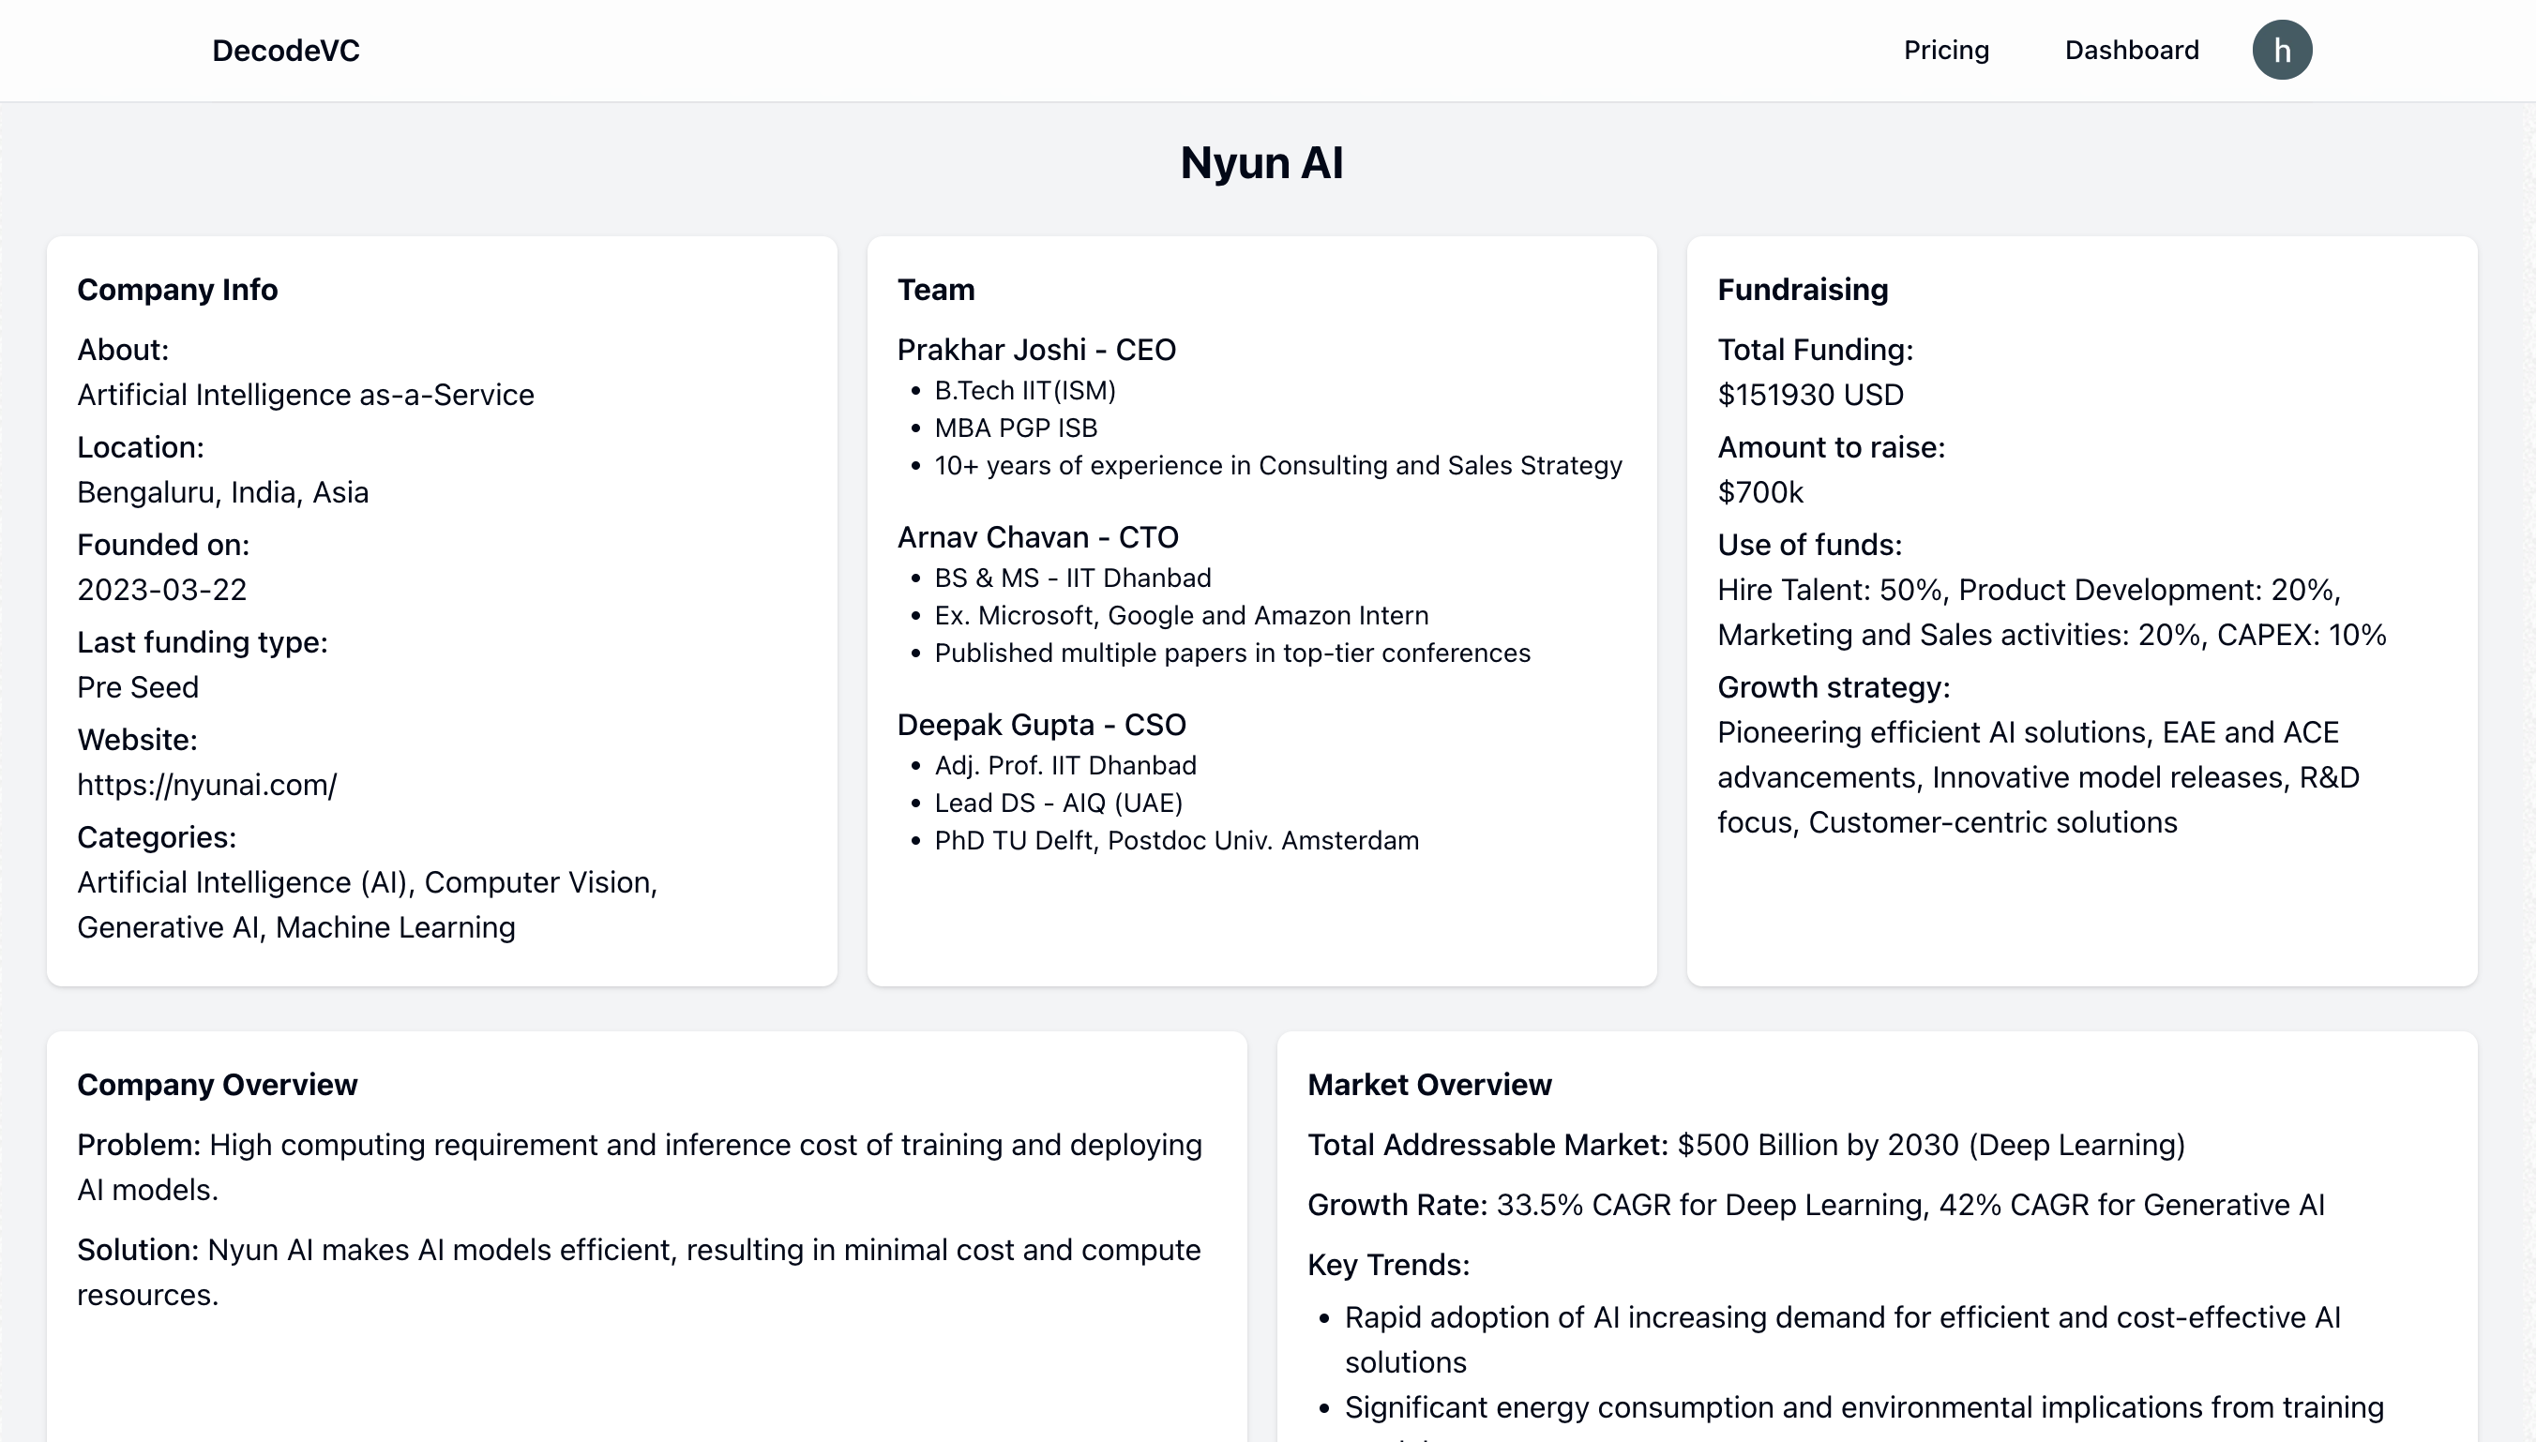Click the amount to raise '$700k'
The height and width of the screenshot is (1442, 2536).
pos(1759,492)
